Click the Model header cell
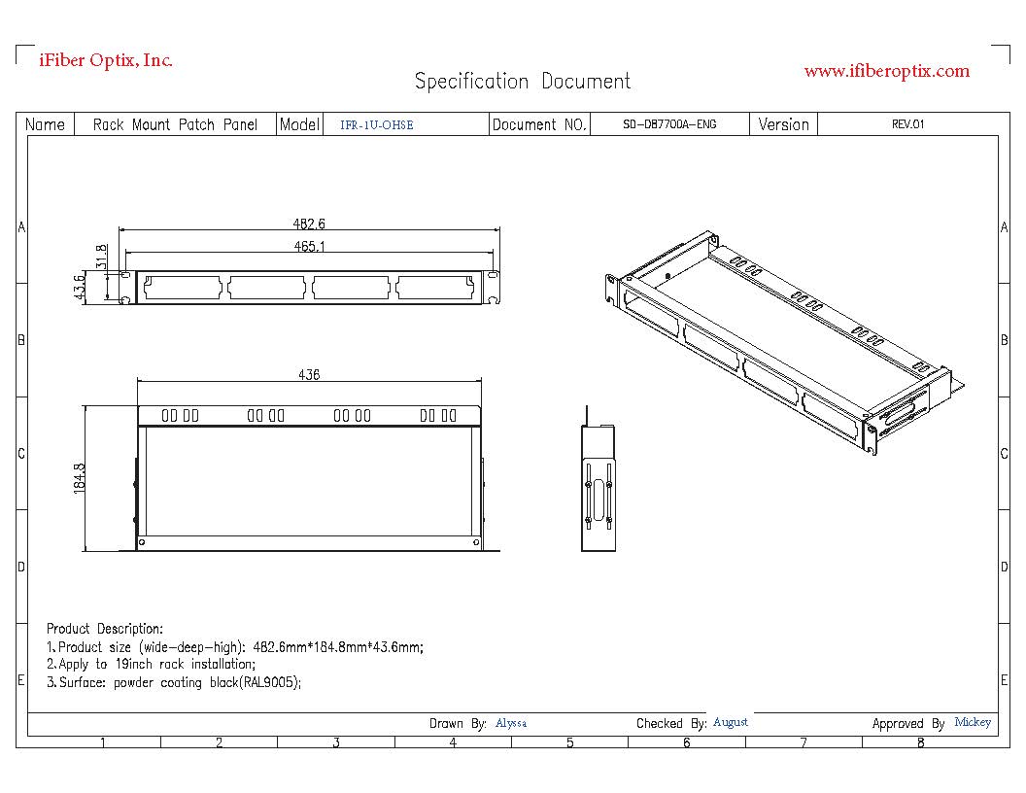 click(x=300, y=124)
